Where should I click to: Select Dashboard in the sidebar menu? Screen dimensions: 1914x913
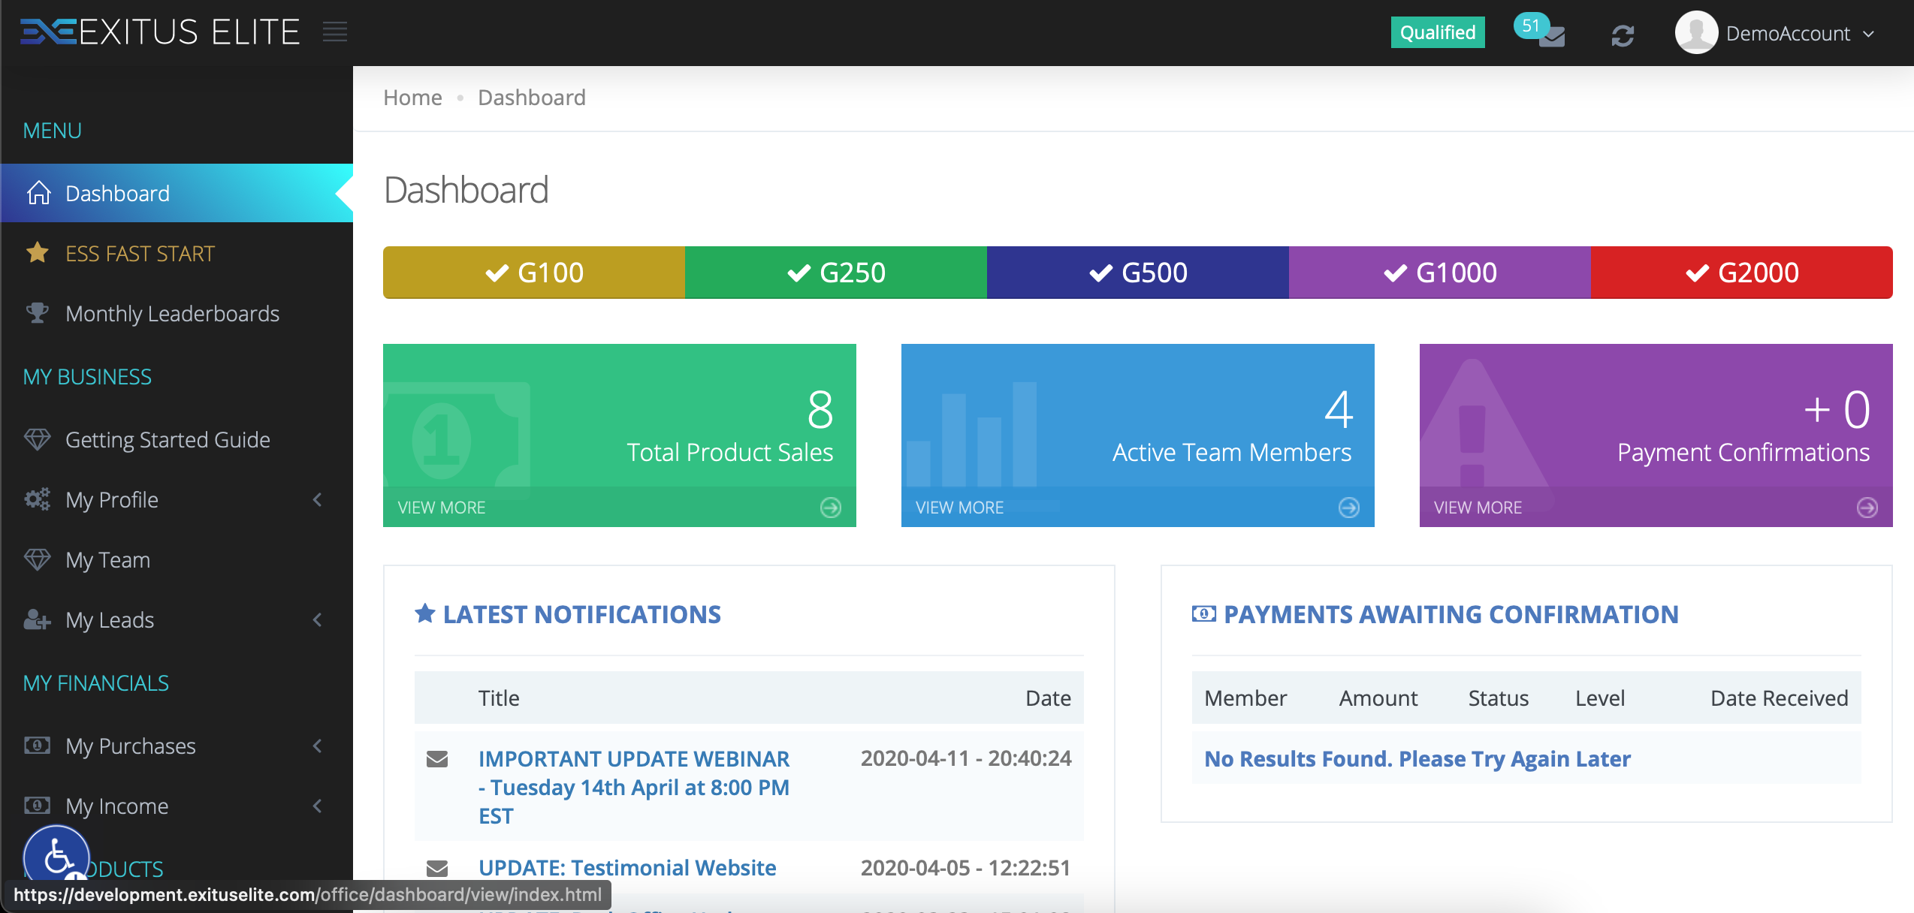click(x=177, y=193)
